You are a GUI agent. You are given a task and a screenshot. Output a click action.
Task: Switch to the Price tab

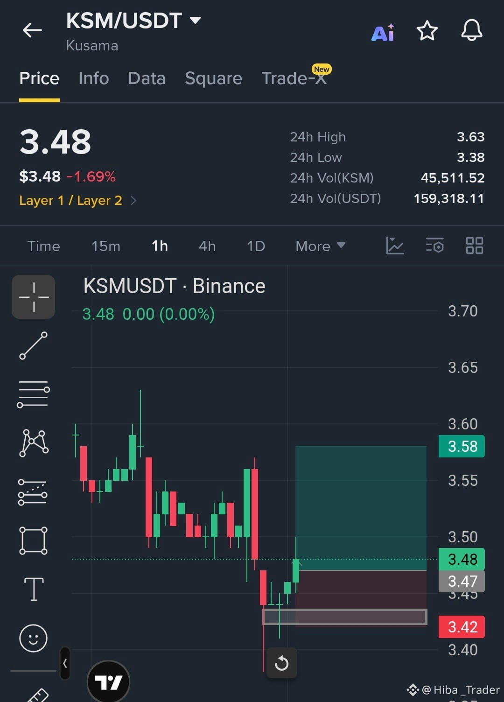(x=39, y=78)
